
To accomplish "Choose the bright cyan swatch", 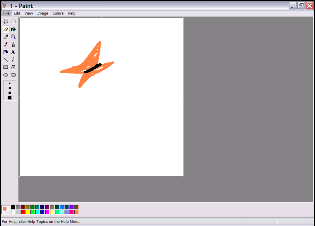I will [37, 212].
